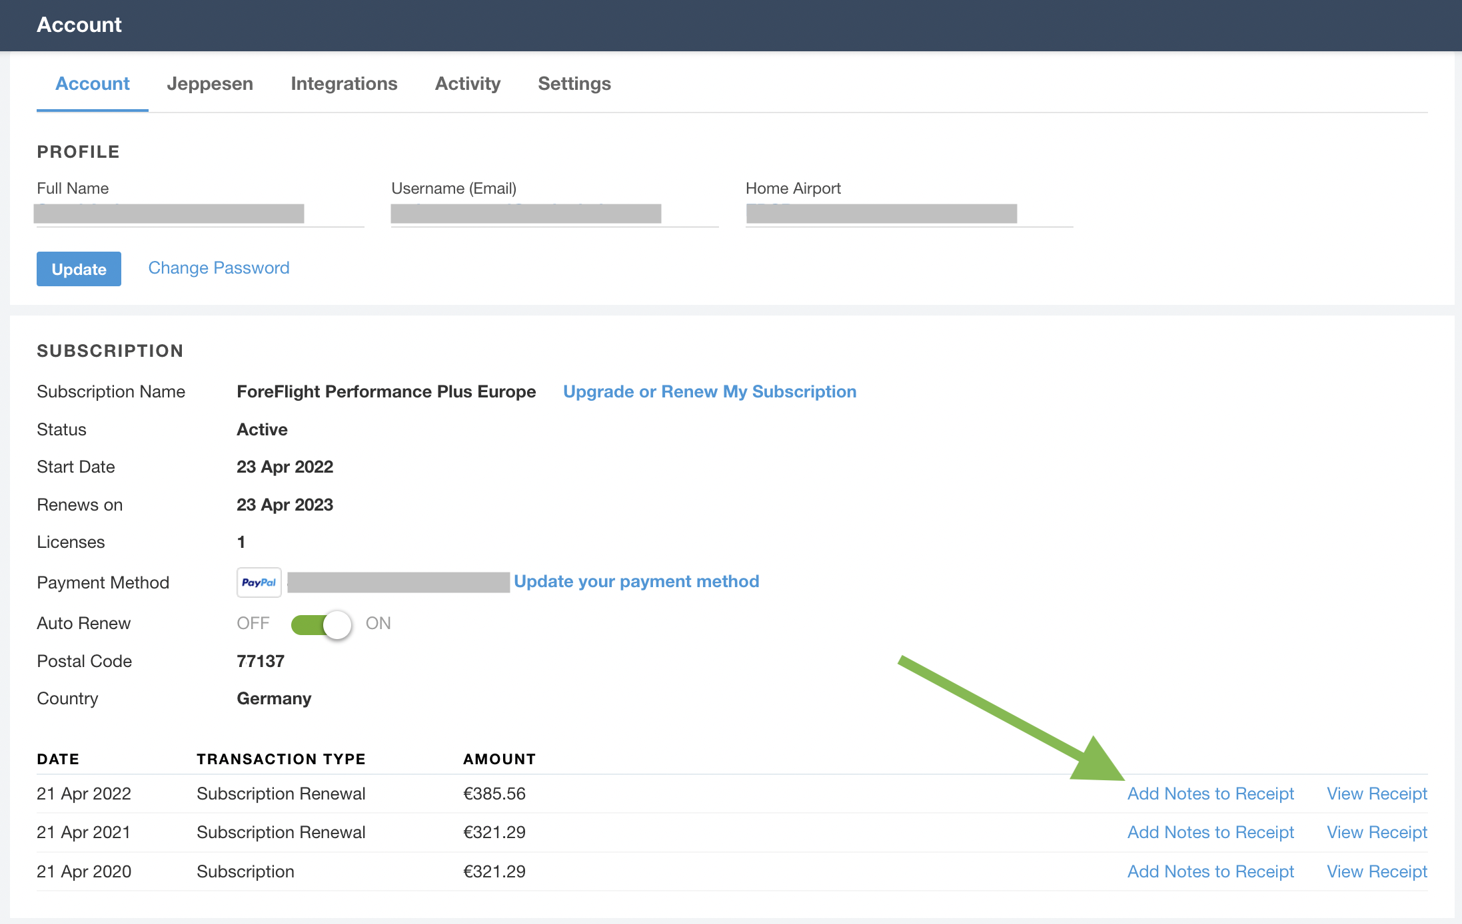
Task: View the 21 Apr 2022 receipt
Action: tap(1377, 794)
